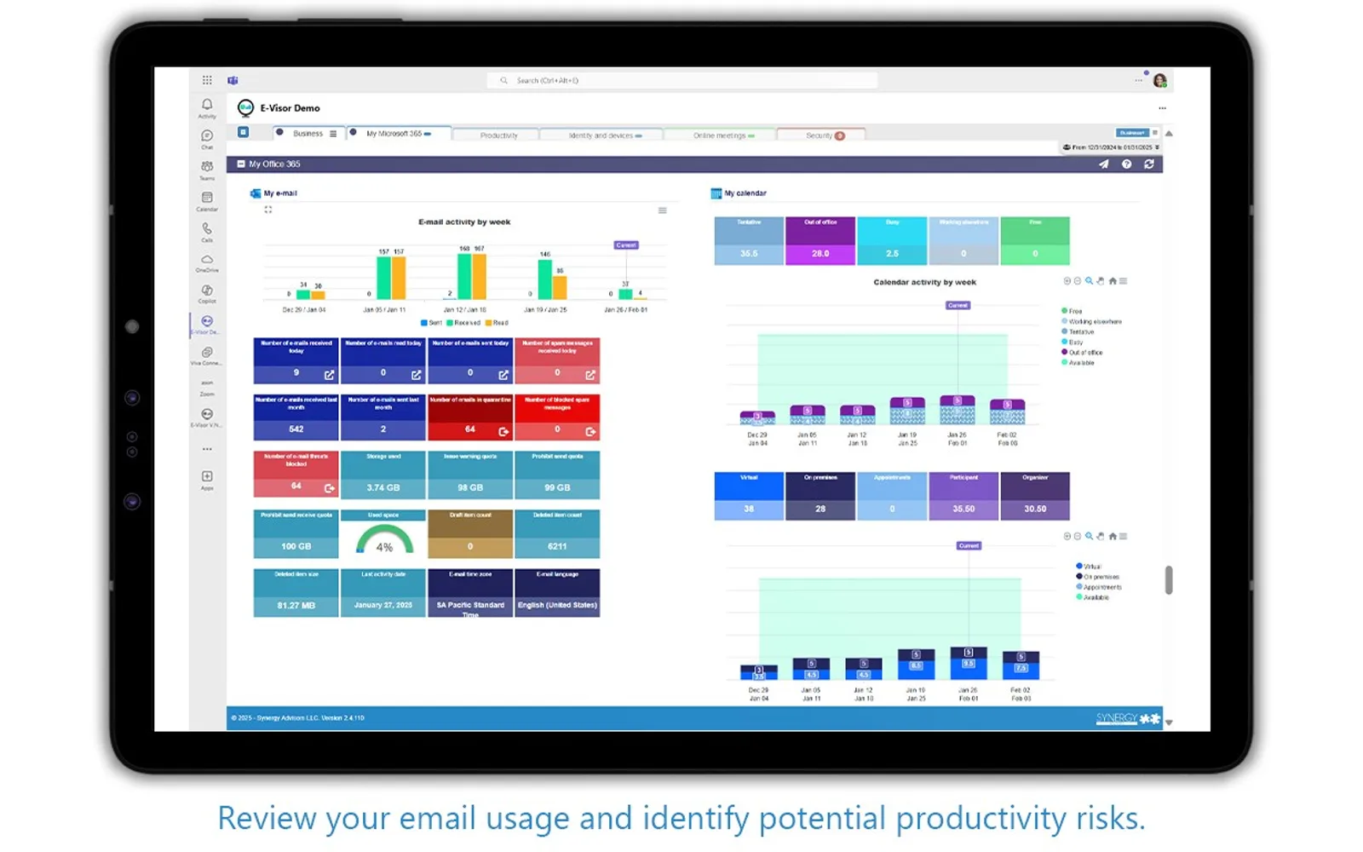1363x852 pixels.
Task: Switch to the Productivity tab
Action: pyautogui.click(x=498, y=135)
